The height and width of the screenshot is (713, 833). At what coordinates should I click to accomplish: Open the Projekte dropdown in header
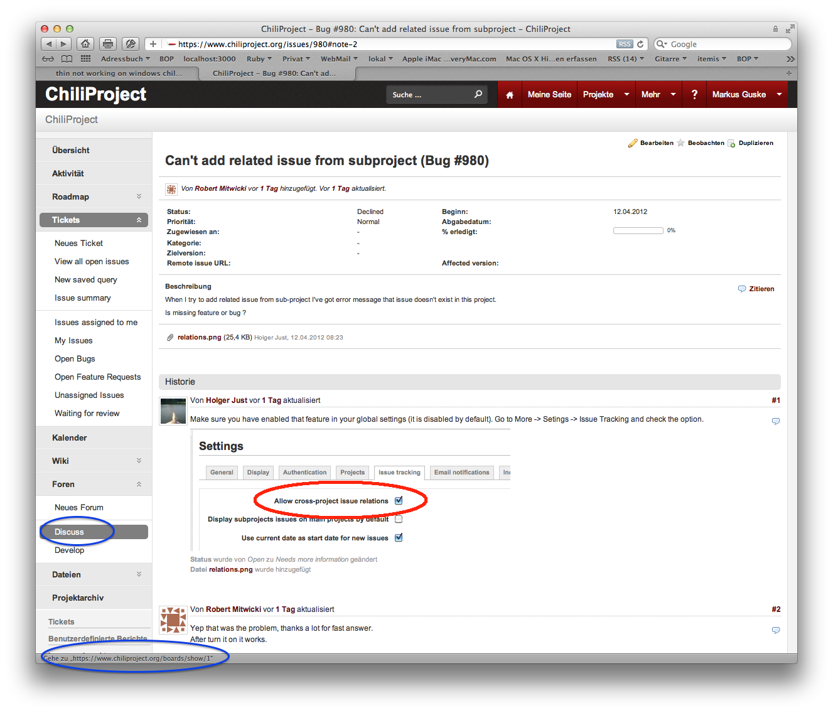tap(606, 94)
